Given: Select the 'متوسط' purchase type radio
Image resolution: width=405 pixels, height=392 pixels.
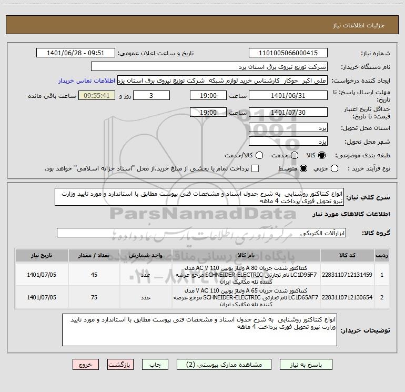Looking at the screenshot, I should [x=303, y=168].
